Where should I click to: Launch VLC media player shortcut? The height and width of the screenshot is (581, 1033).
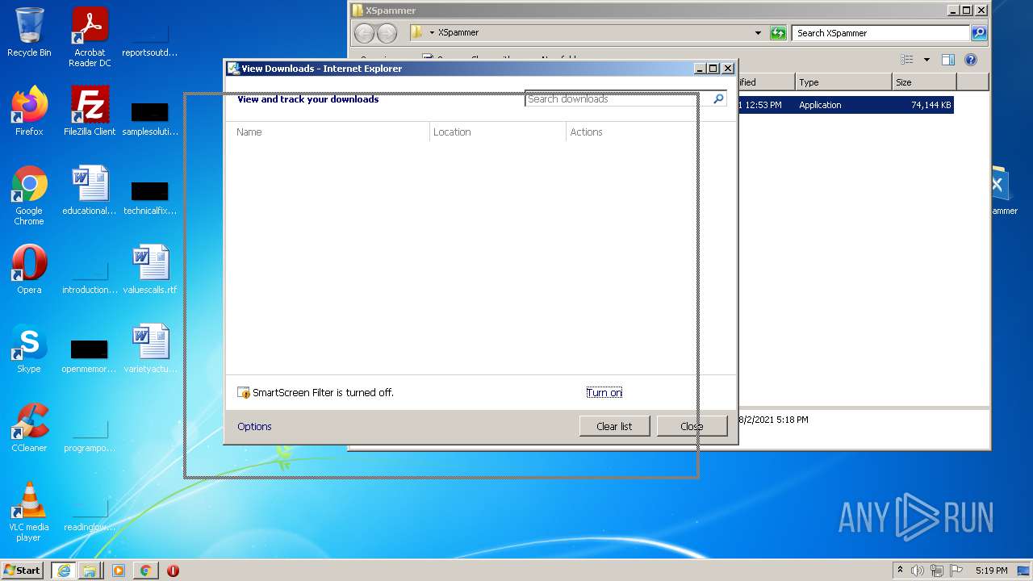click(29, 512)
